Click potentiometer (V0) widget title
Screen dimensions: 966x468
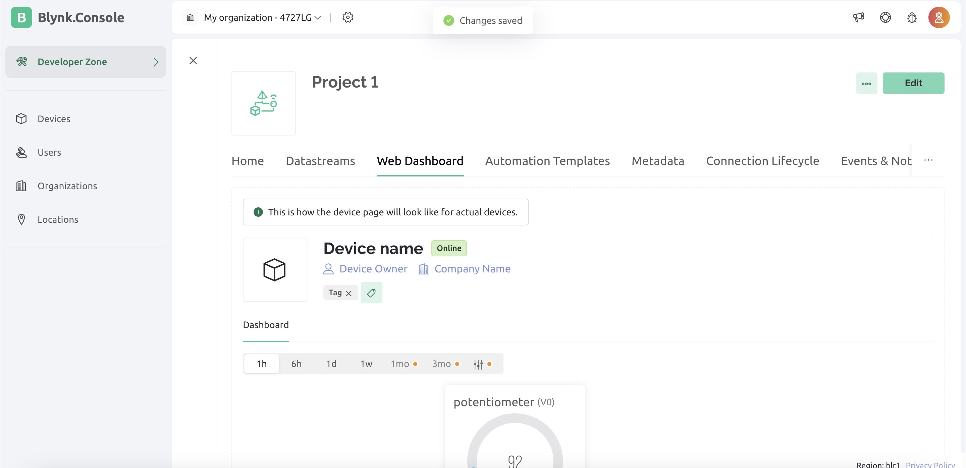point(503,402)
